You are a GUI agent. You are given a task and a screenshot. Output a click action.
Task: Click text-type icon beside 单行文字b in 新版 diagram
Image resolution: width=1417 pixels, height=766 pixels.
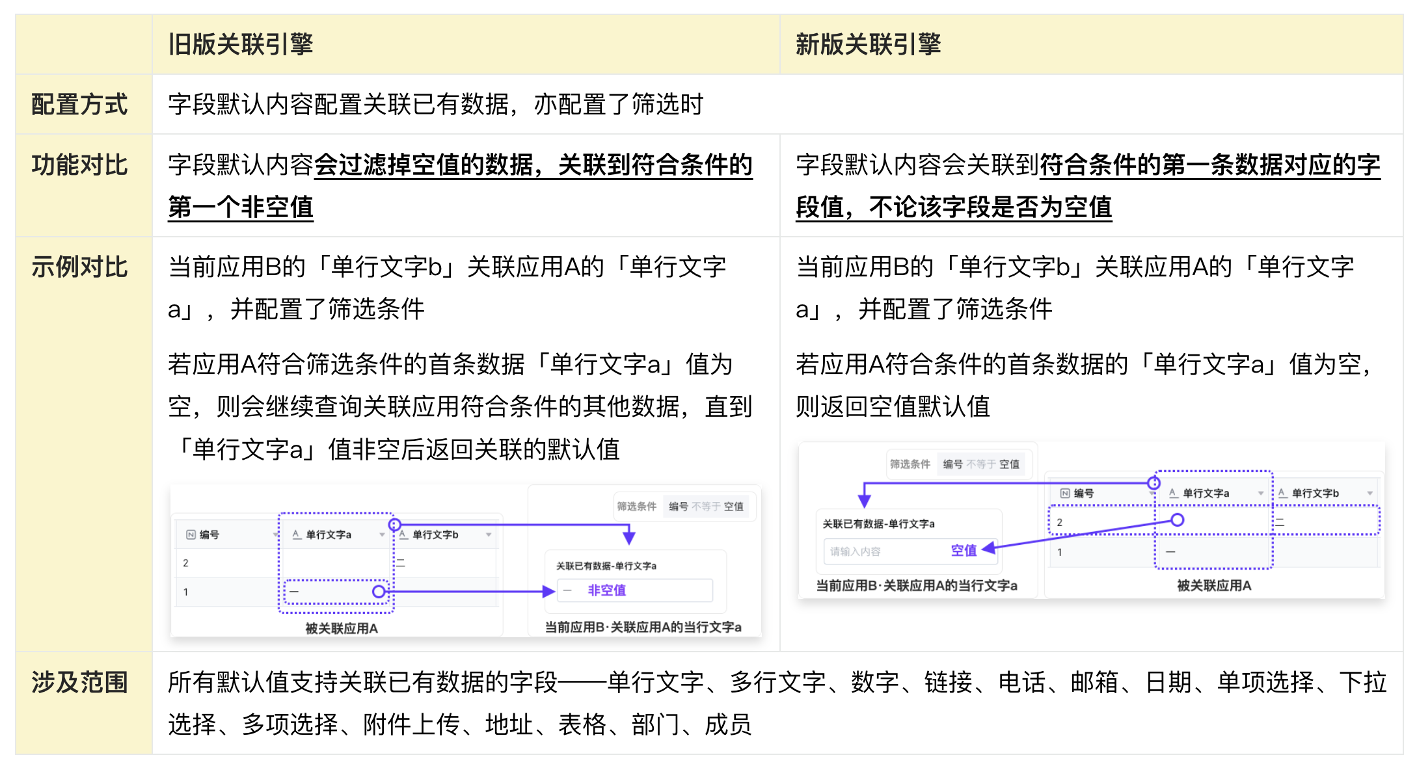pos(1283,493)
